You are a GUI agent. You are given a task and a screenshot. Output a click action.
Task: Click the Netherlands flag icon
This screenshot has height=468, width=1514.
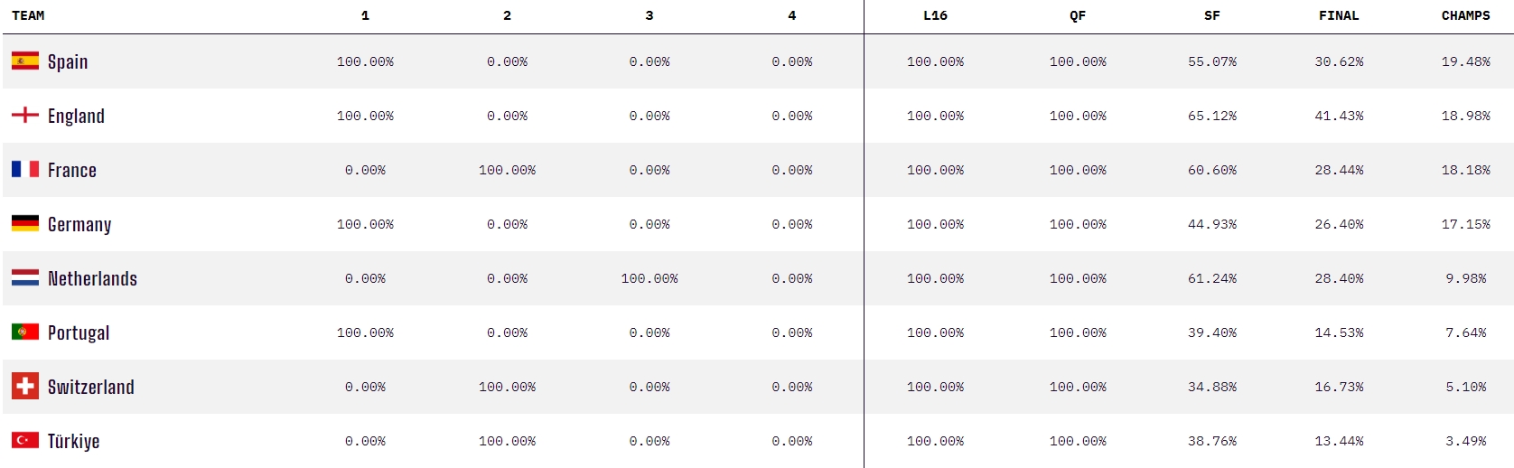[25, 277]
